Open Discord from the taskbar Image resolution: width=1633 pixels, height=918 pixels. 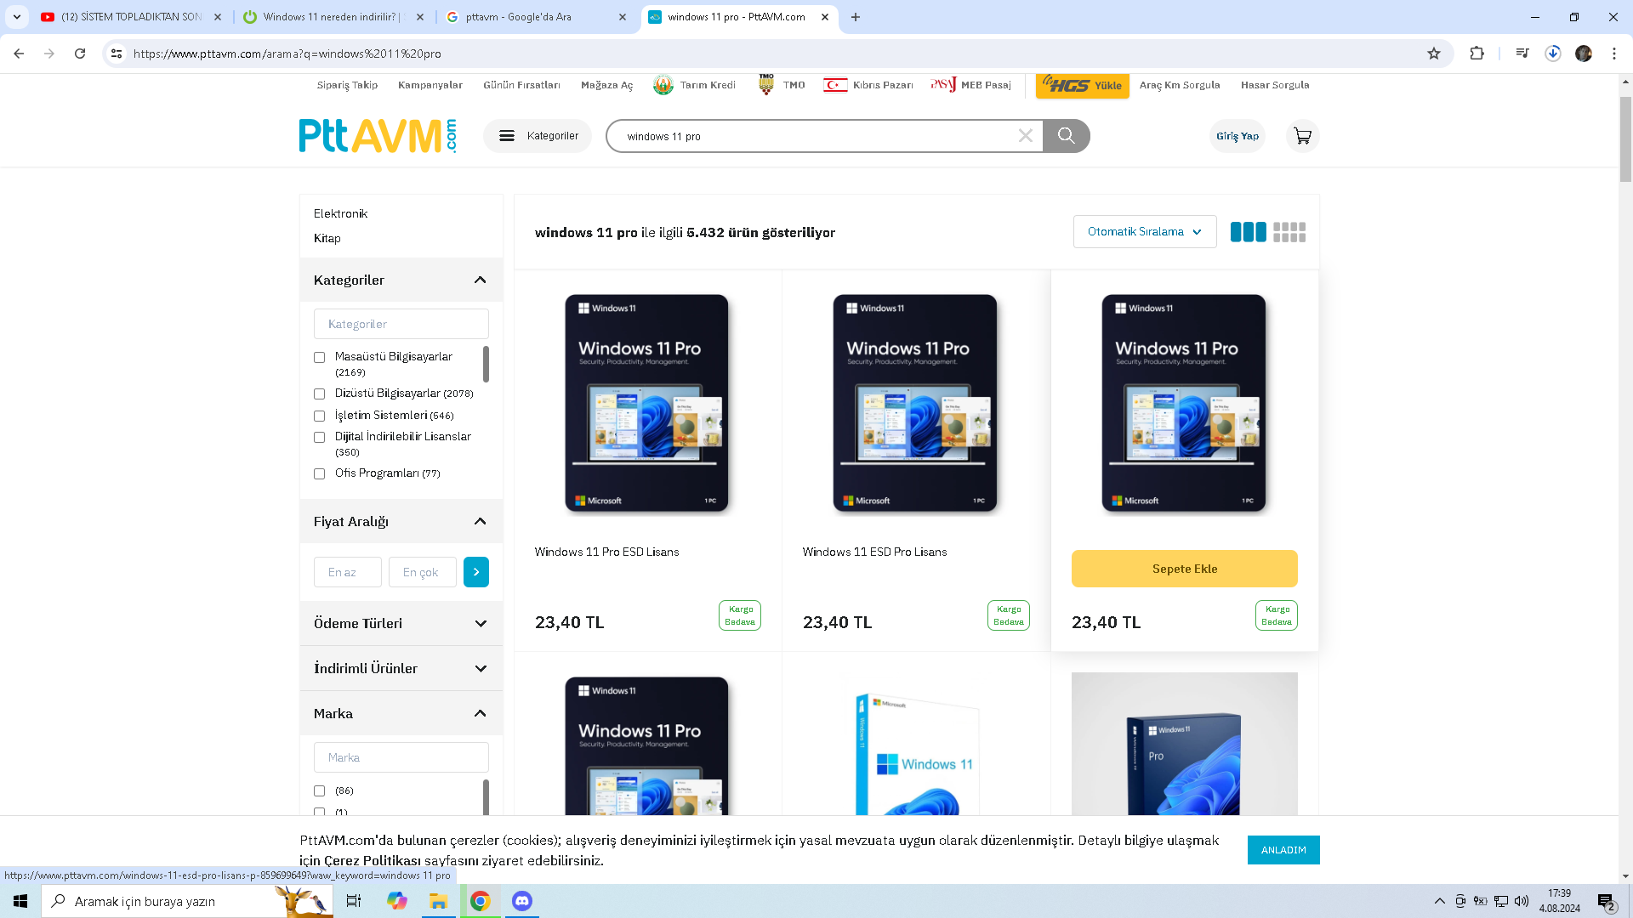click(522, 901)
